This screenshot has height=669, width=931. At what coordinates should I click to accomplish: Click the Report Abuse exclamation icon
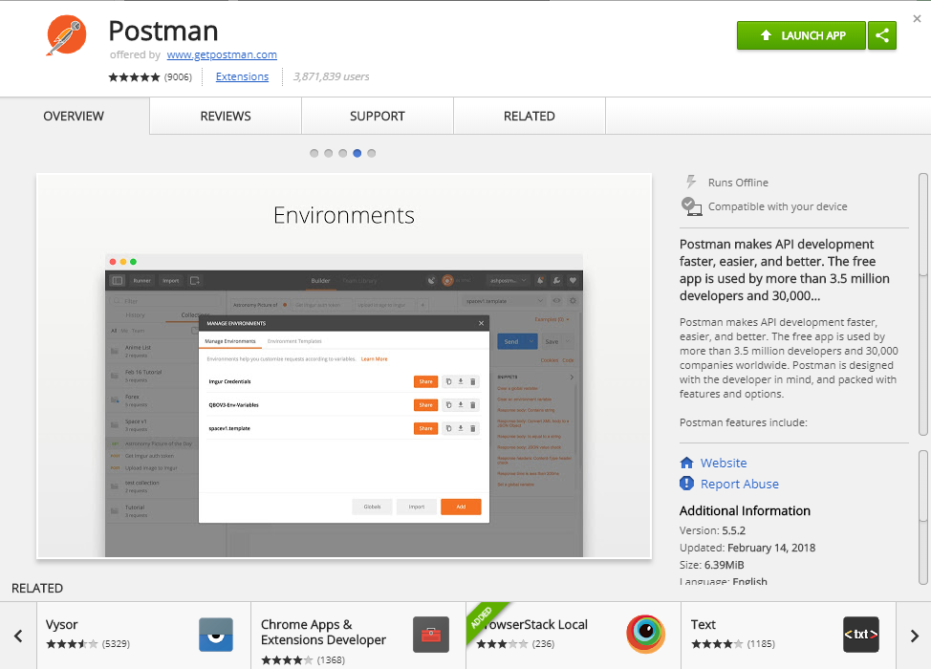tap(686, 484)
